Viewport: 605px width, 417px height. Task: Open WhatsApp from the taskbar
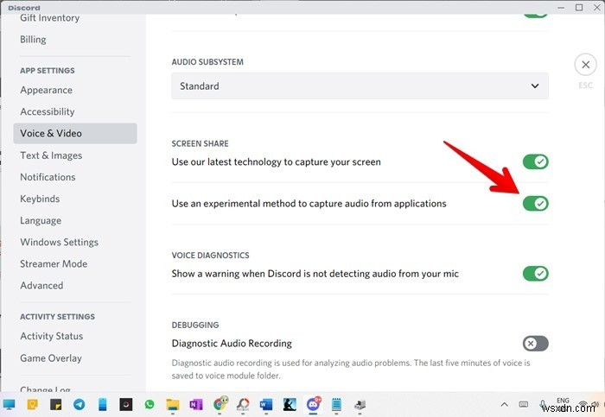[x=150, y=405]
